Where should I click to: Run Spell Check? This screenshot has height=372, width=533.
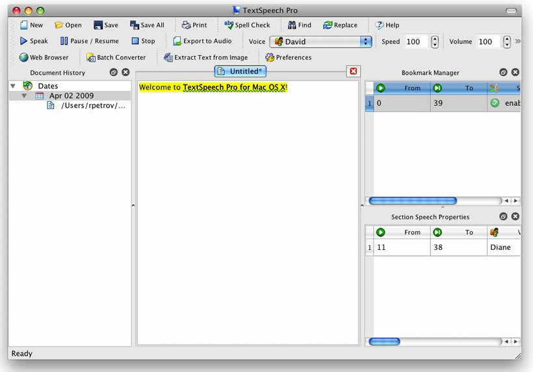tap(247, 25)
